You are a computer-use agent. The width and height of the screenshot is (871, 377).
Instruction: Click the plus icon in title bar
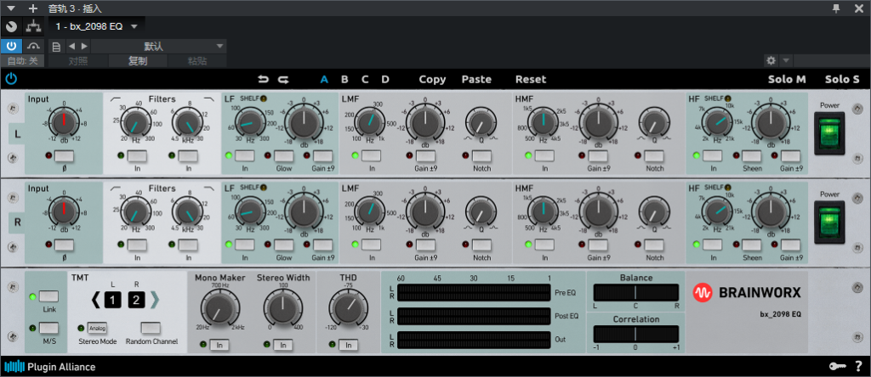(33, 8)
